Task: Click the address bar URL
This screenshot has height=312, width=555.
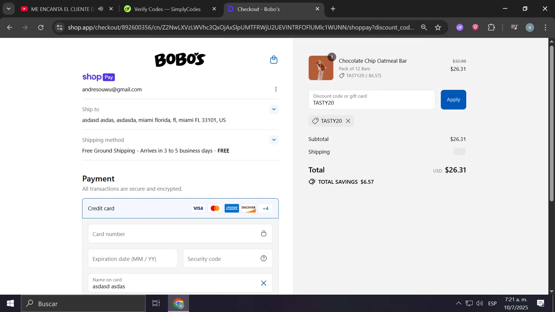Action: pyautogui.click(x=241, y=27)
